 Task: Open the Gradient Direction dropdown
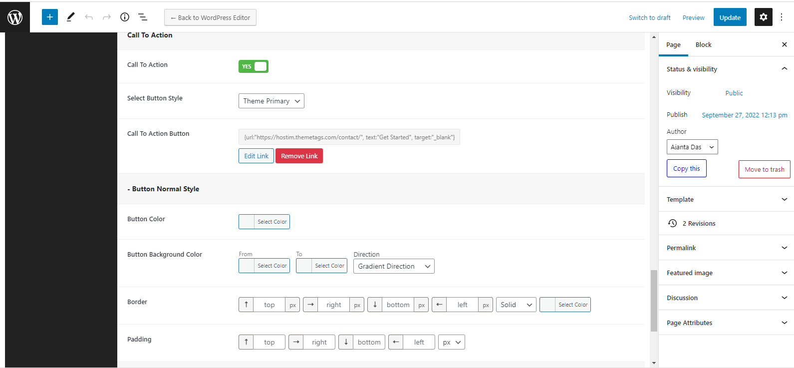[393, 266]
